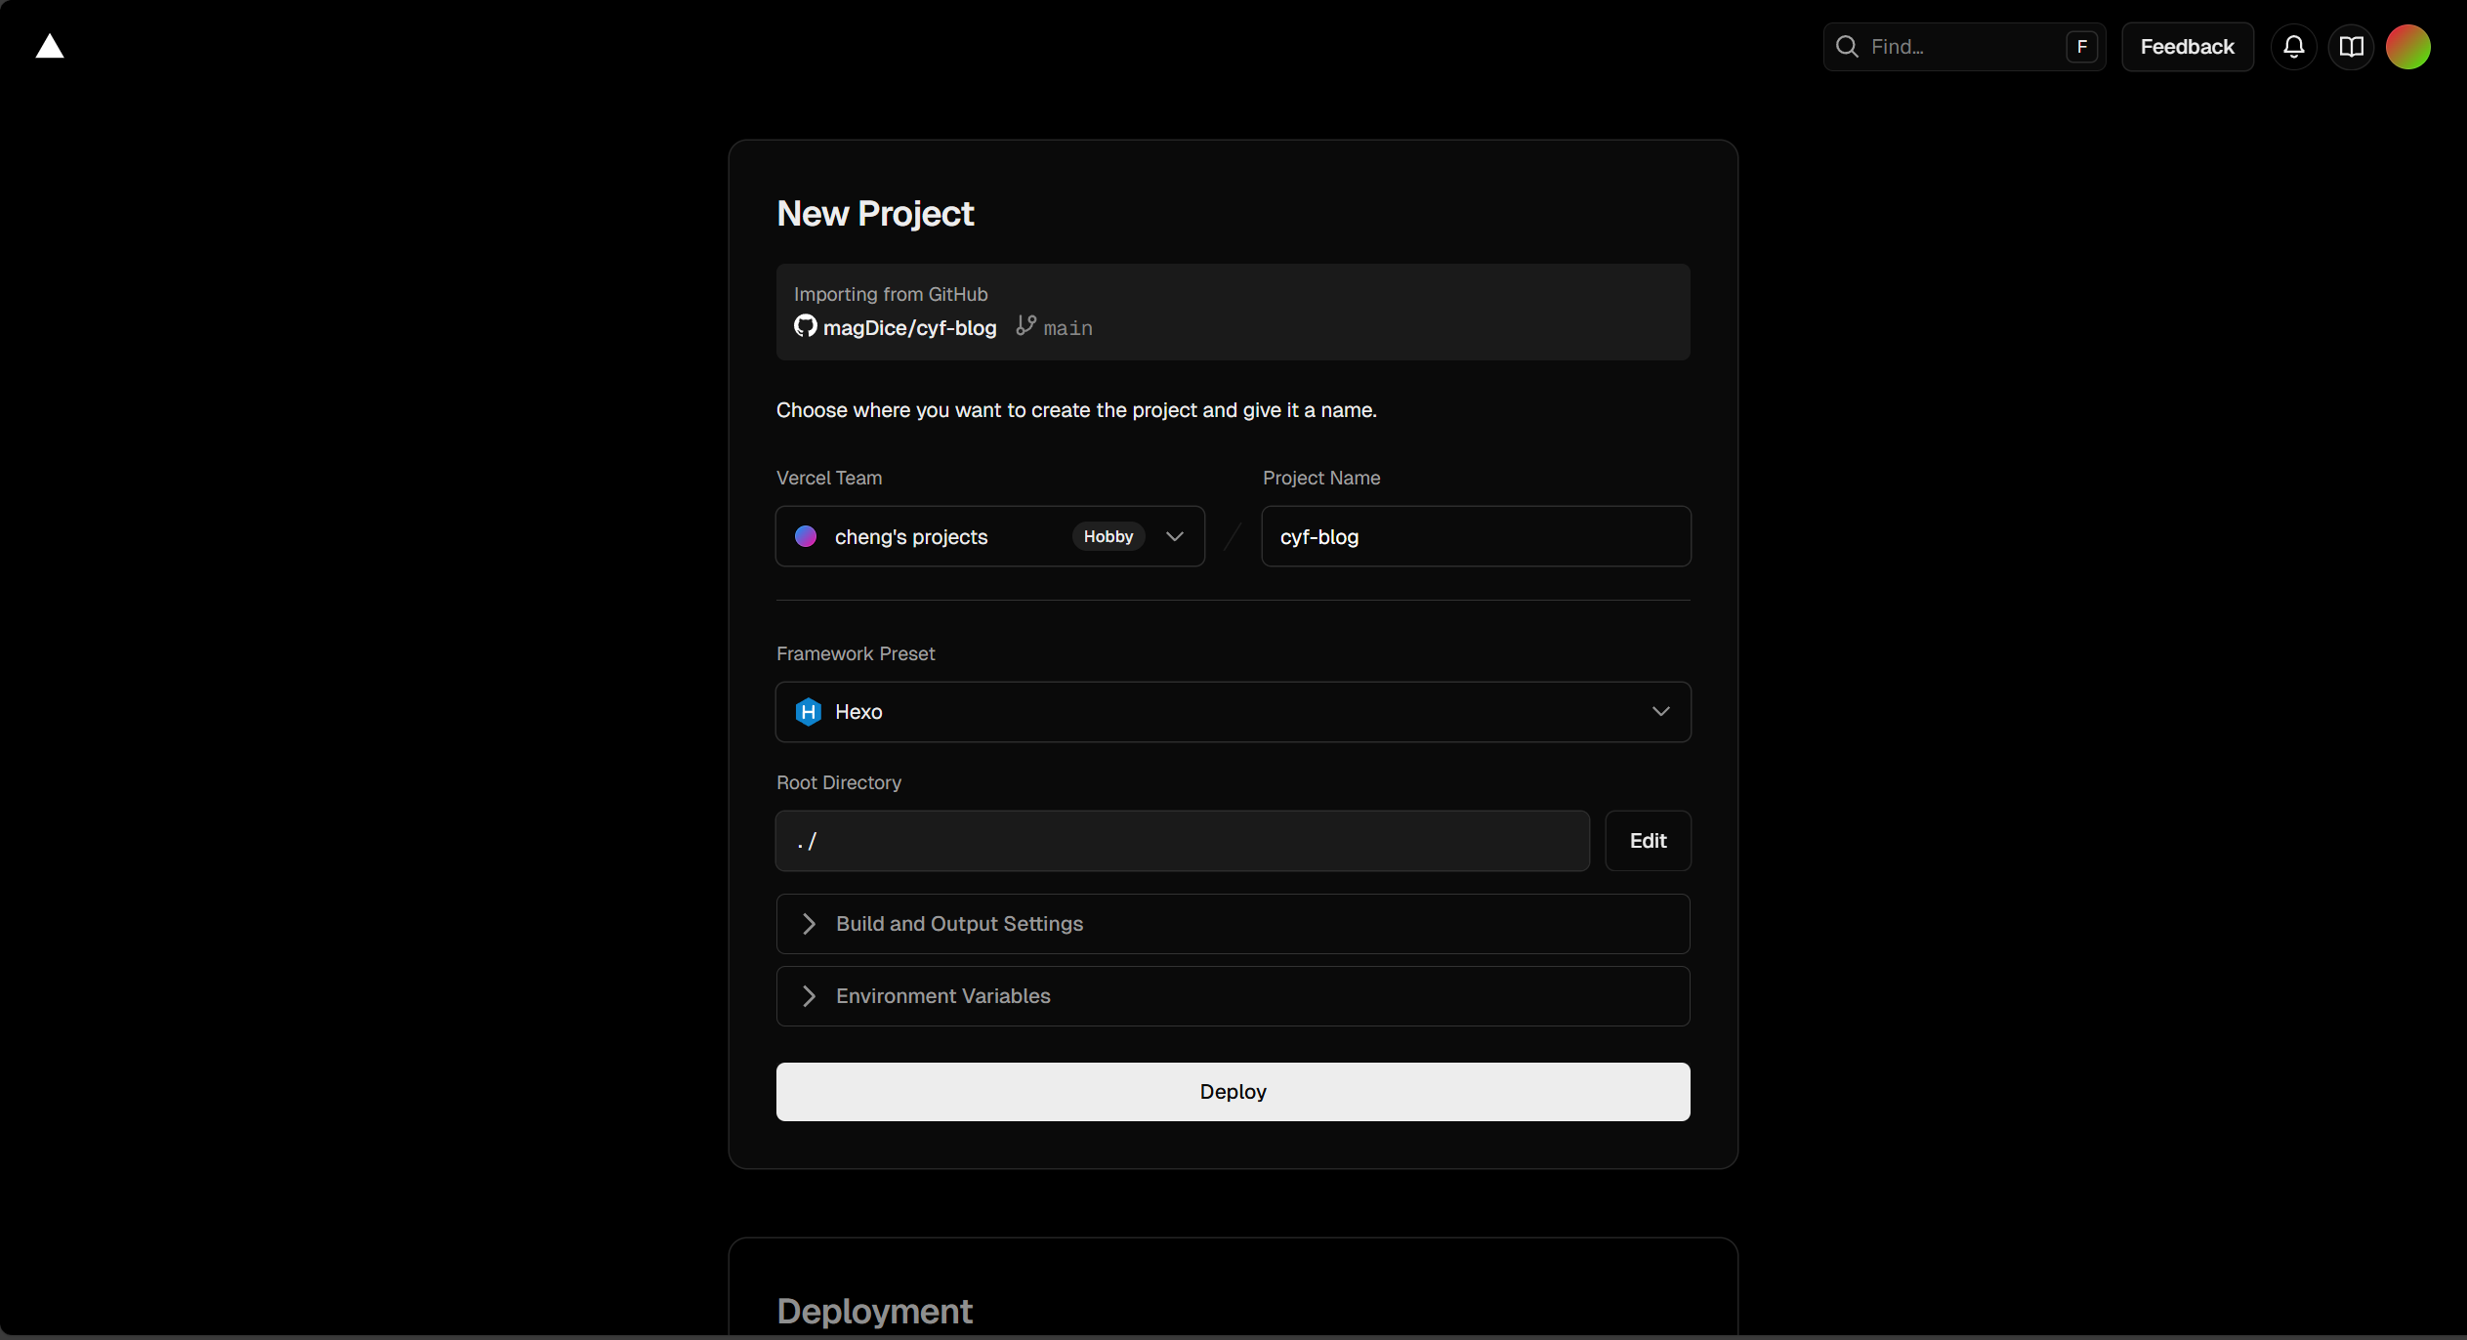Click the search magnifier icon

[1847, 47]
